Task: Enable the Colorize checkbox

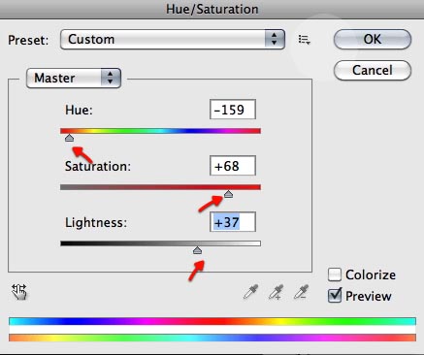Action: pos(335,274)
